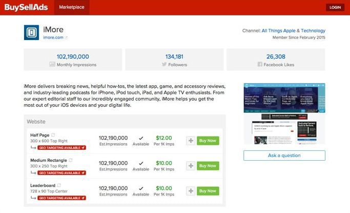
Task: Click the info icon next to Leaderboard
Action: tap(59, 185)
